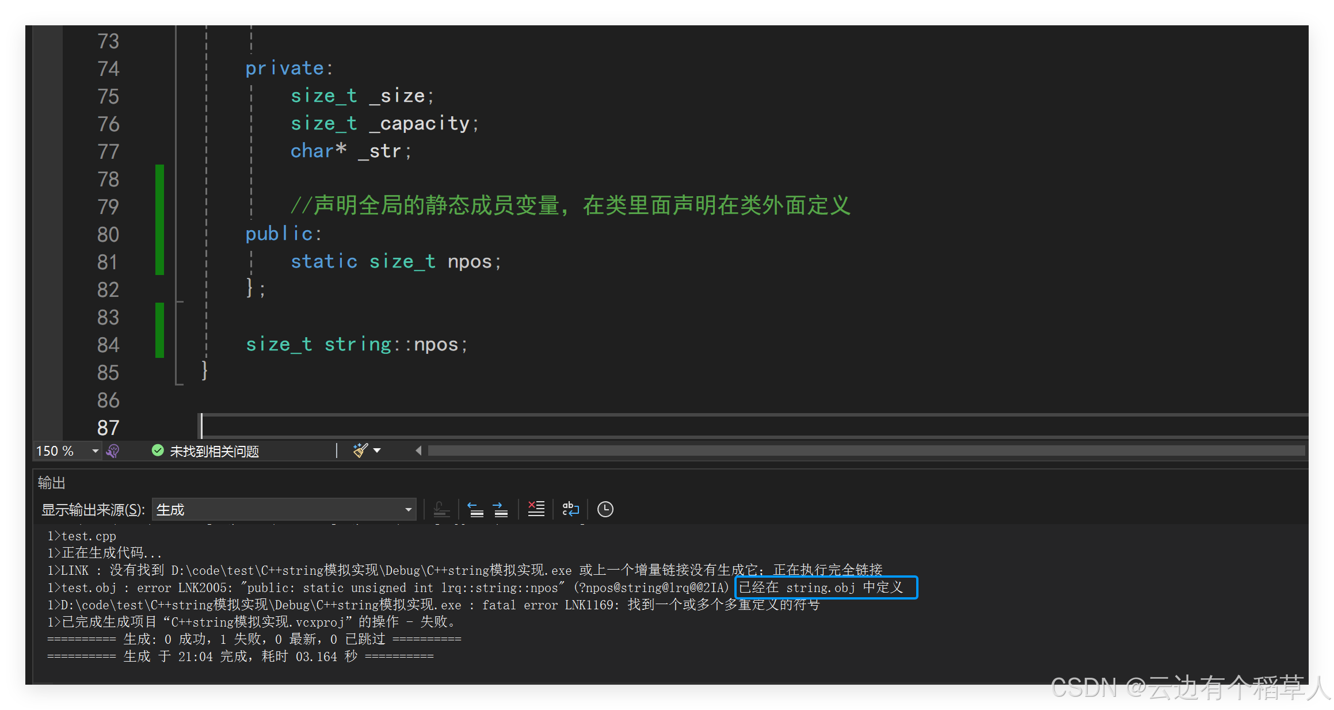Click the editor horizontal scrollbar track

coord(866,451)
